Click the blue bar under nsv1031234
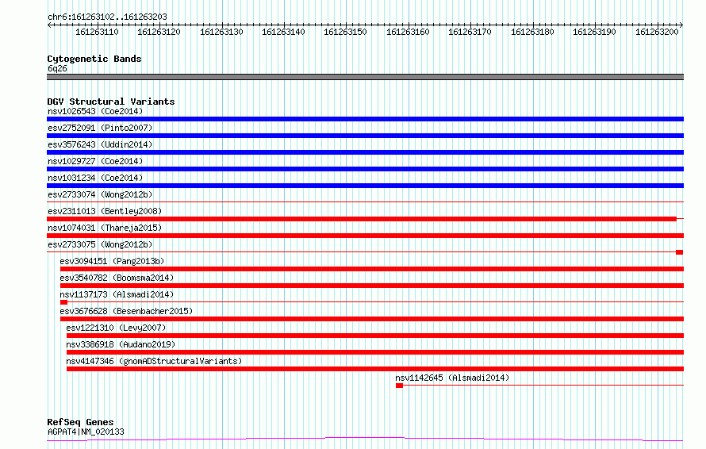 (x=365, y=186)
